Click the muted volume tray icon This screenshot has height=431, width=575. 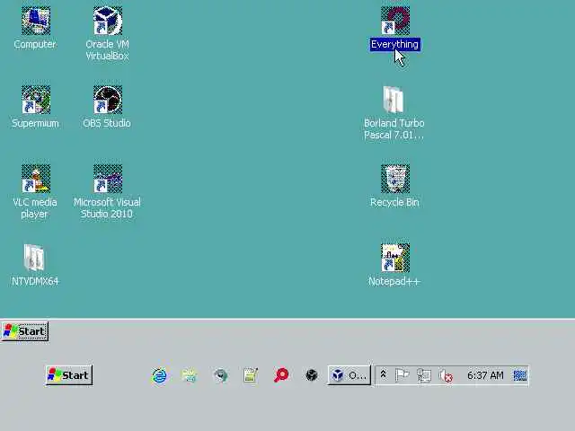pyautogui.click(x=446, y=375)
